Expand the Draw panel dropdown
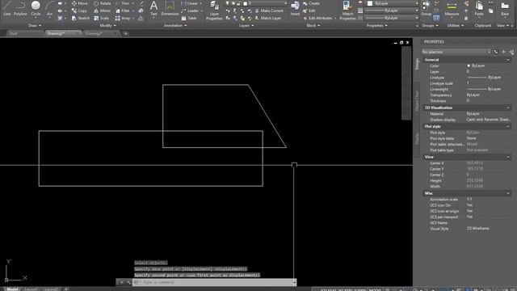Image resolution: width=517 pixels, height=291 pixels. tap(35, 25)
